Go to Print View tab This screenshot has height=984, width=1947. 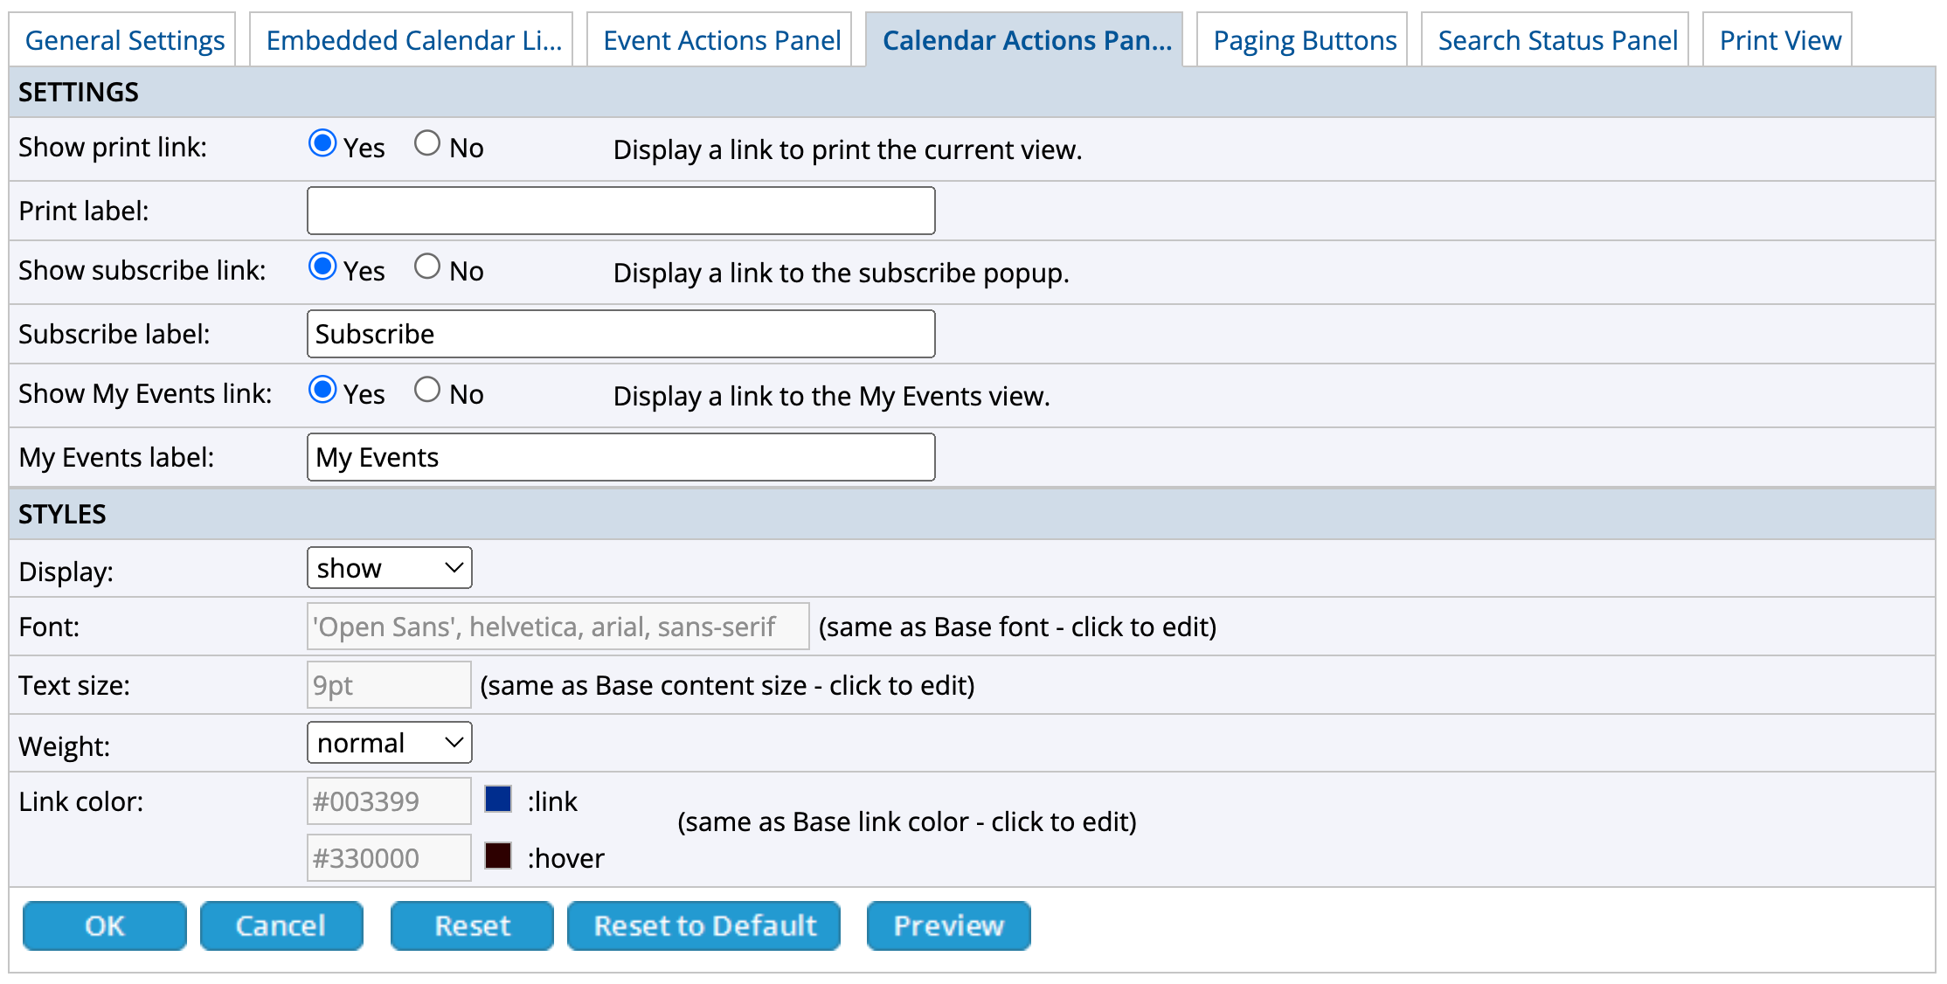click(x=1779, y=40)
